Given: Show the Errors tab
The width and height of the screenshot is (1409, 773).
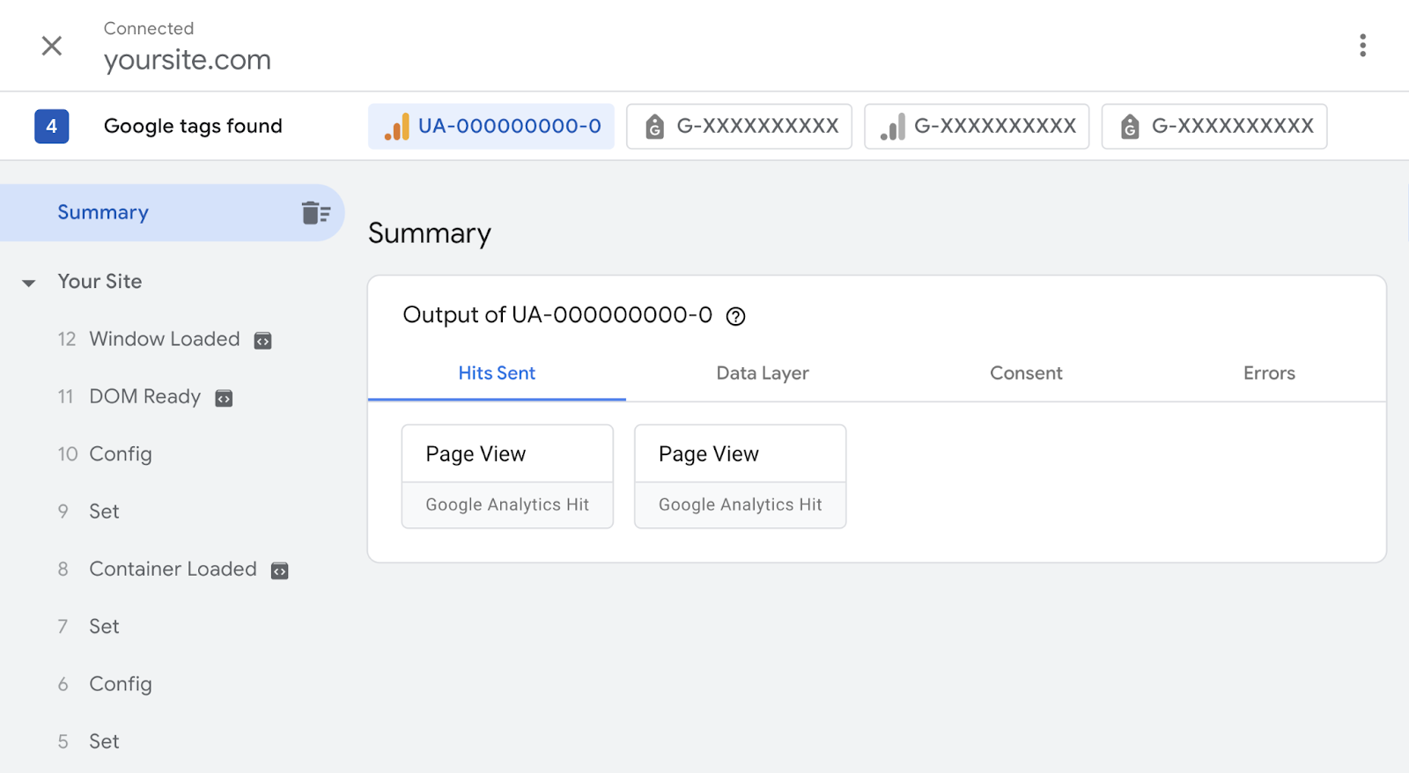Looking at the screenshot, I should pyautogui.click(x=1269, y=373).
